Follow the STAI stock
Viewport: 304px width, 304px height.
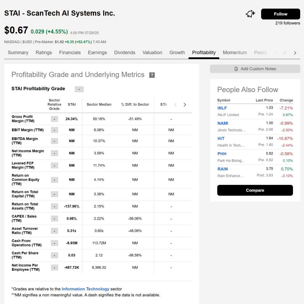280,14
